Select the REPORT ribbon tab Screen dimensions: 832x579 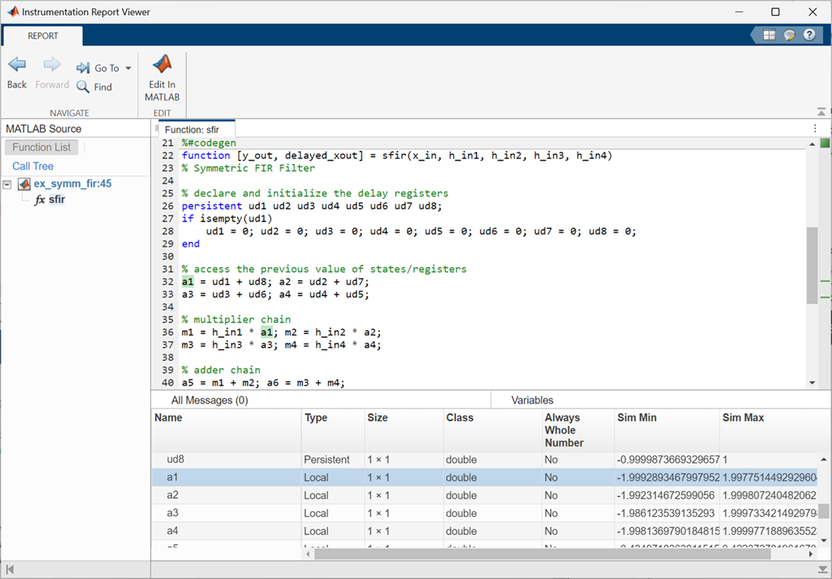click(43, 36)
